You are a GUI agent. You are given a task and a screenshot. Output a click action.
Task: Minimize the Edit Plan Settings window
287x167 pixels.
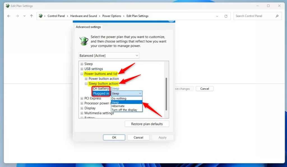(258, 6)
